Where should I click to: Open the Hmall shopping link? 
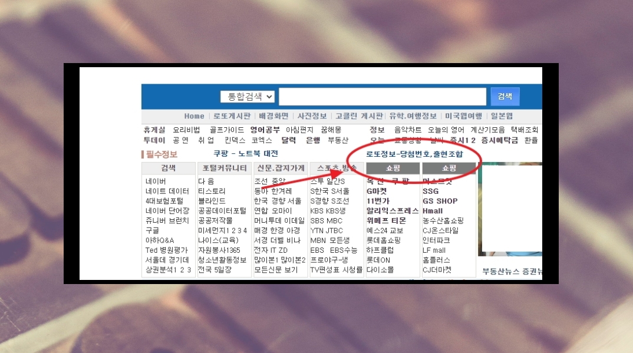[x=433, y=210]
